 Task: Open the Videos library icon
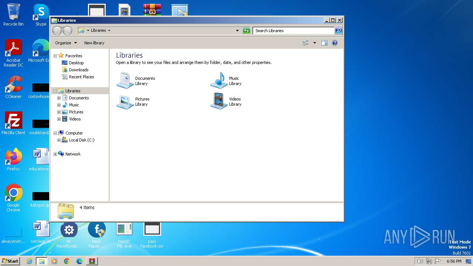point(219,101)
